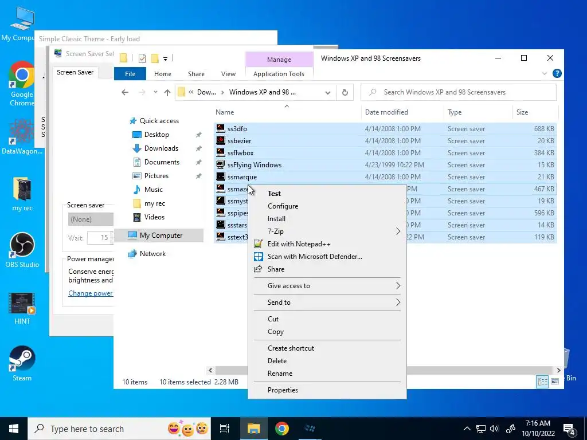Click the Change power link
Screen dimensions: 587x440
[x=90, y=293]
